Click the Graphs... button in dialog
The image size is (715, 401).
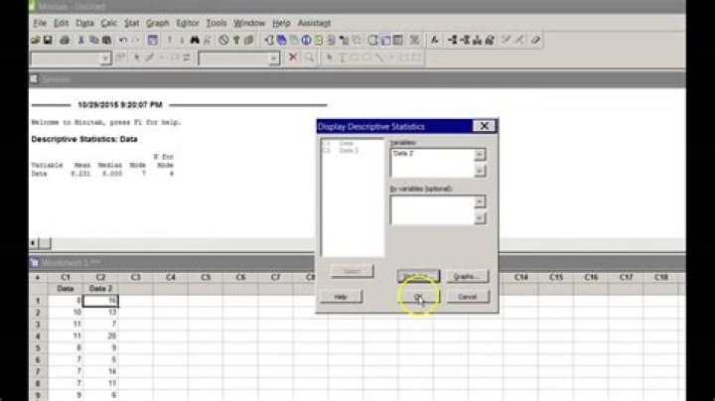(468, 276)
